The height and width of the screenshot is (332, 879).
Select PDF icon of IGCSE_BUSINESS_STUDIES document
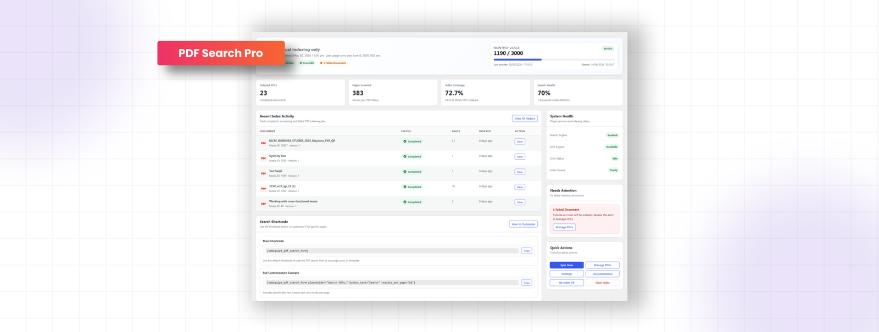(263, 143)
